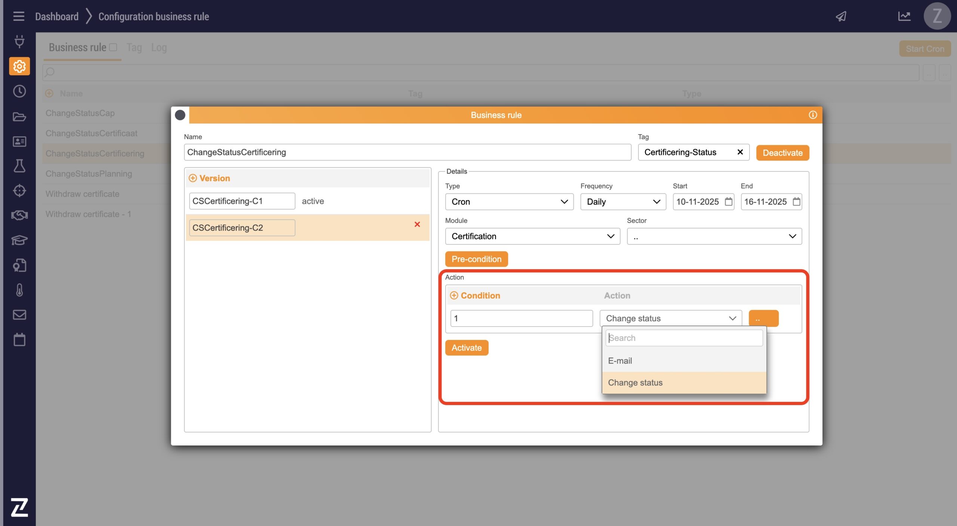957x526 pixels.
Task: Open the plug connections sidebar icon
Action: point(19,41)
